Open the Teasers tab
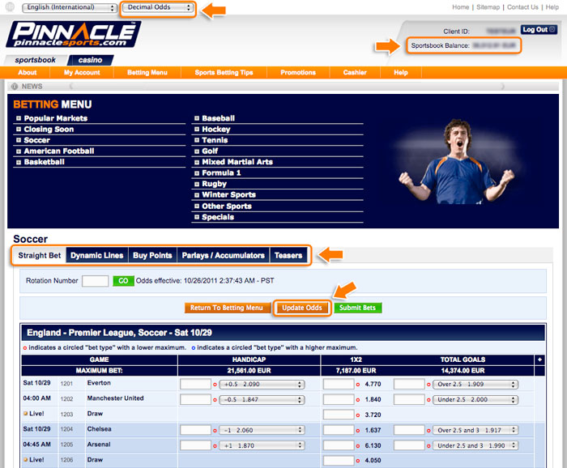The image size is (567, 468). [288, 256]
